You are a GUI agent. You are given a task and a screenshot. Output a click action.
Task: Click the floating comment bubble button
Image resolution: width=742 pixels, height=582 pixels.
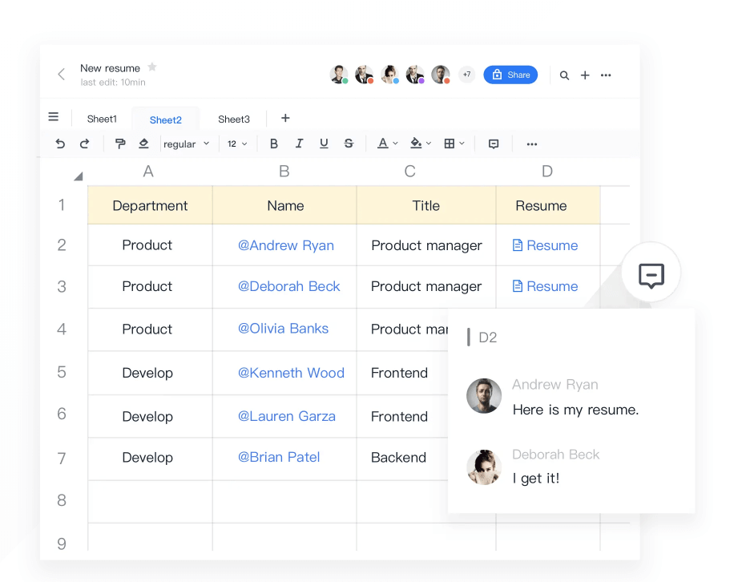tap(651, 275)
